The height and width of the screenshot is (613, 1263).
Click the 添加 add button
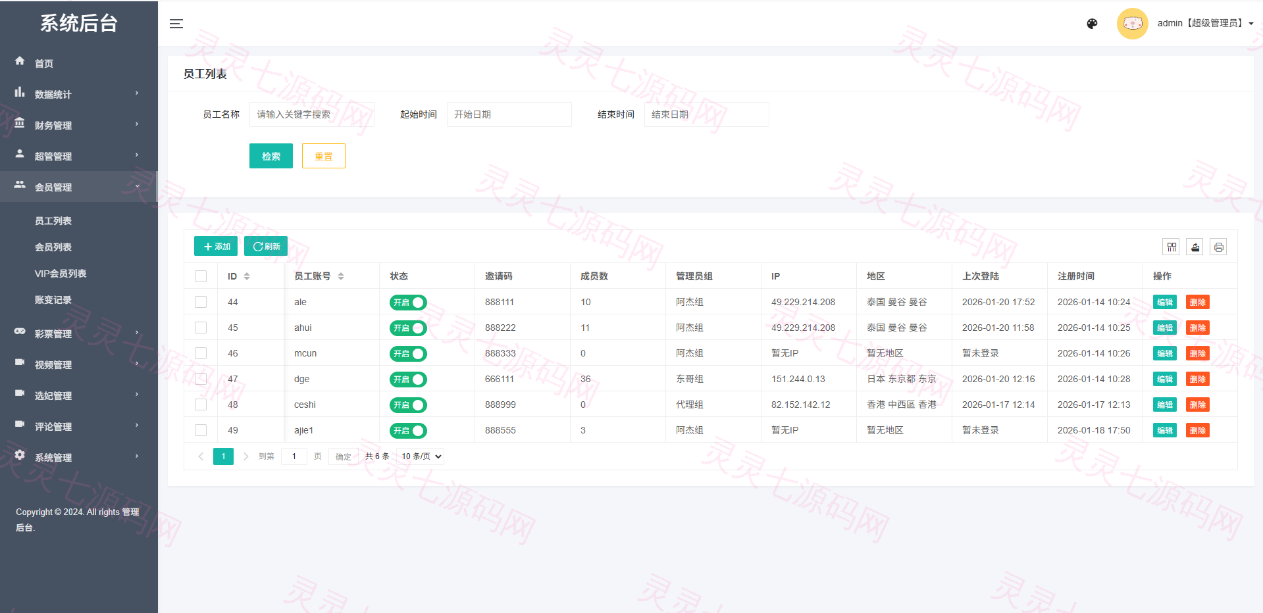point(216,246)
